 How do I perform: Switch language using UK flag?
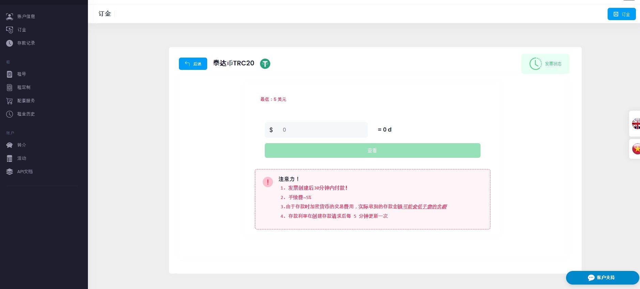click(x=636, y=124)
